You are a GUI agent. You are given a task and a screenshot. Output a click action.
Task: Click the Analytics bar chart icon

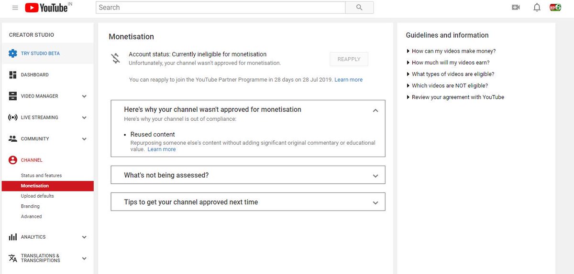click(13, 237)
